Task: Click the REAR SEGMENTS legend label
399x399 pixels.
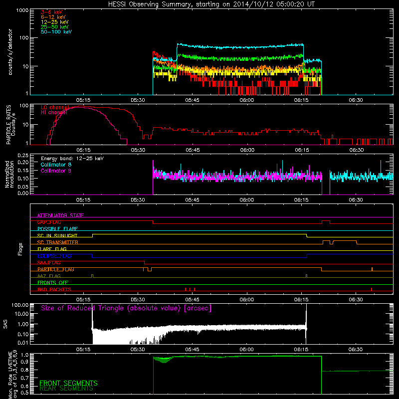Action: pyautogui.click(x=66, y=389)
